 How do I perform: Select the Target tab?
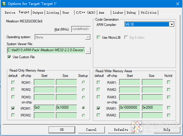pos(24,12)
